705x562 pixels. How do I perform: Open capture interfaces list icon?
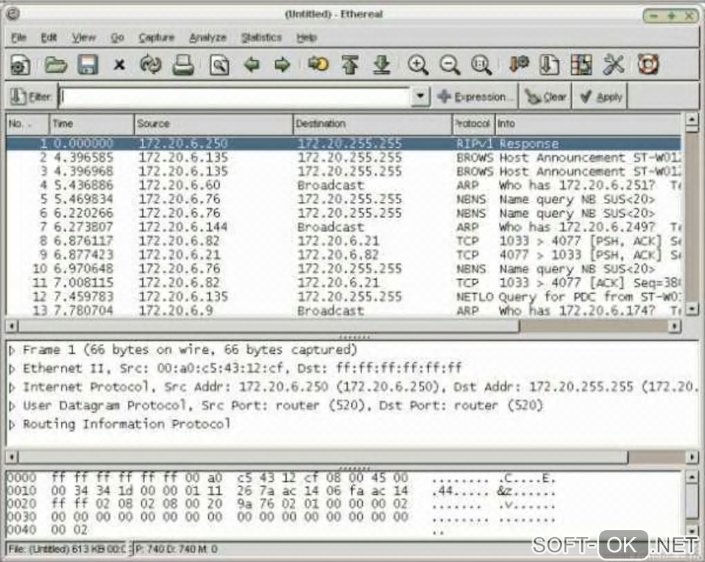[x=20, y=65]
